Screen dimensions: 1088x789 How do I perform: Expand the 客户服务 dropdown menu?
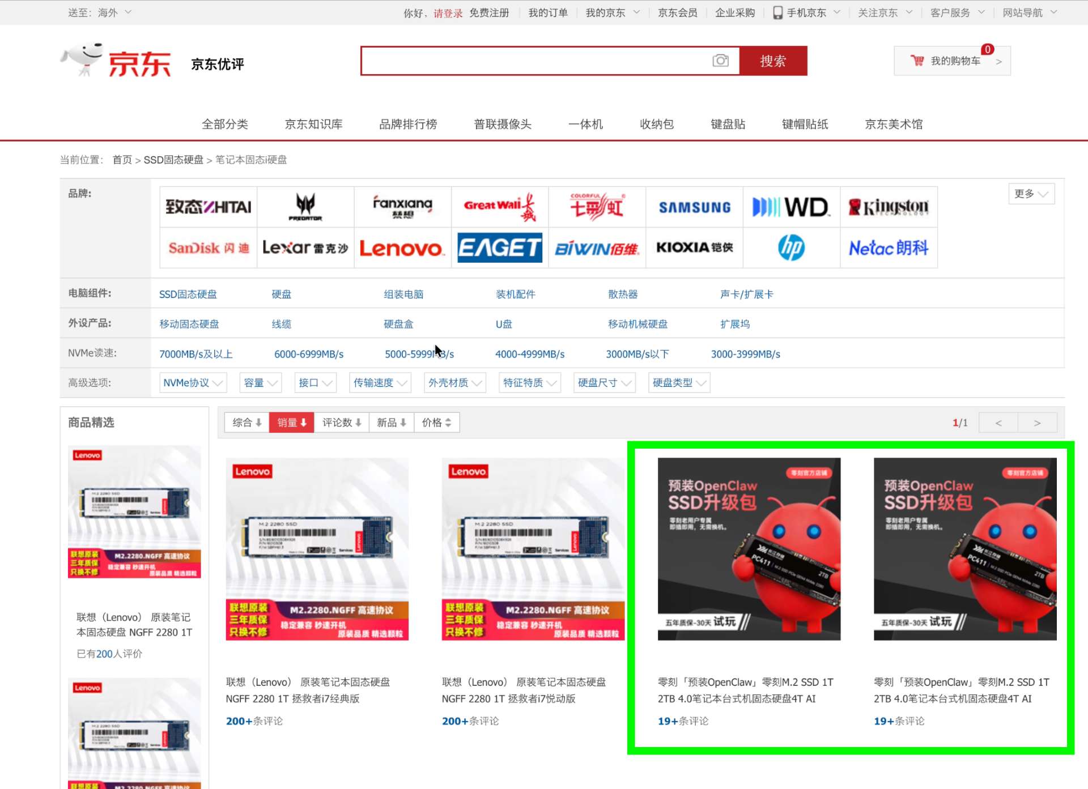958,13
